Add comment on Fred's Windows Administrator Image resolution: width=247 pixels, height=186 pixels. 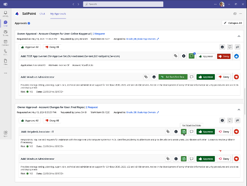[191, 159]
